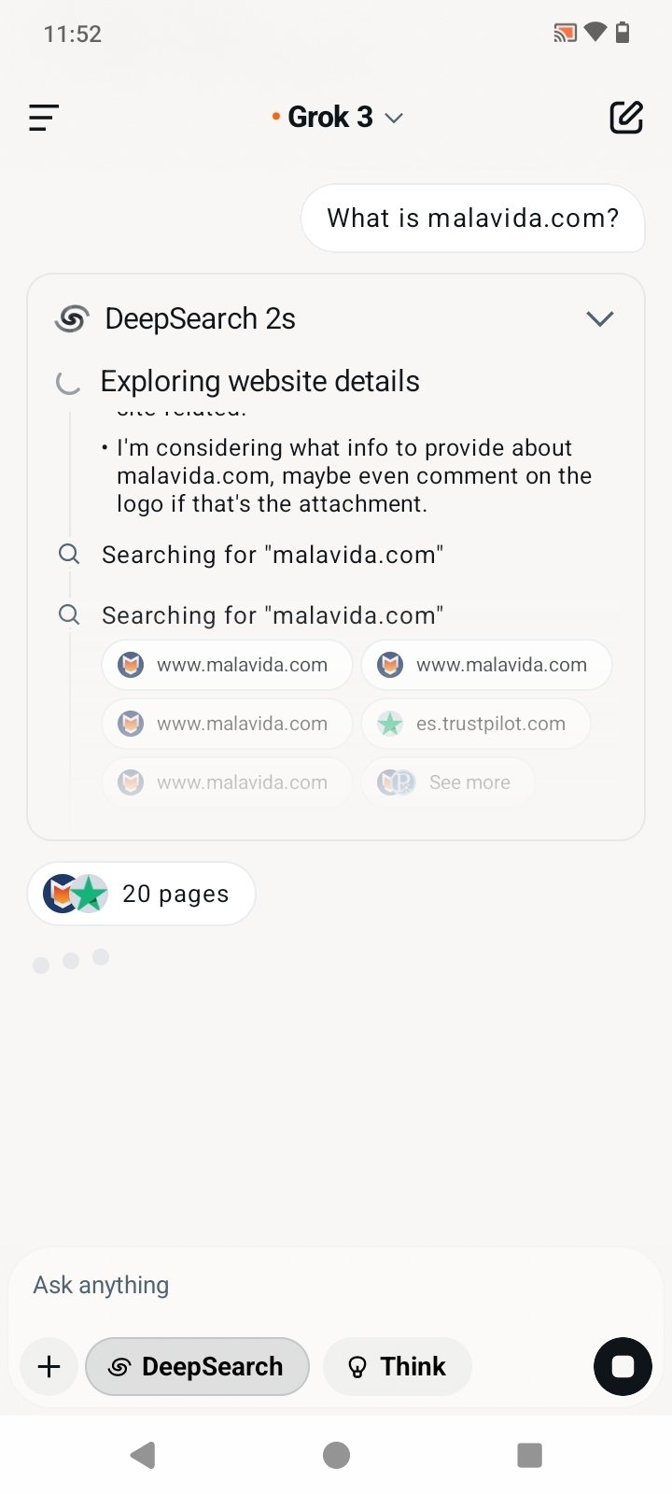672x1494 pixels.
Task: Tap the Android back navigation button
Action: [143, 1455]
